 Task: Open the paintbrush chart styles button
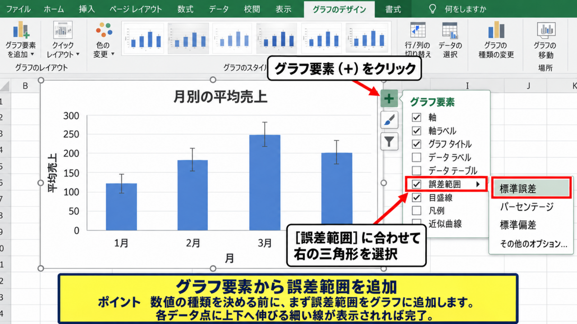[389, 120]
